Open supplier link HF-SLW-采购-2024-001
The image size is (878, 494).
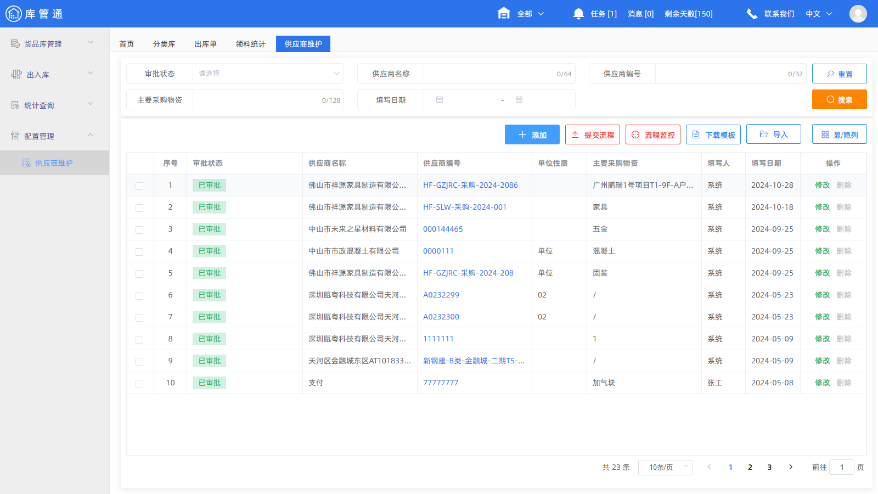coord(465,207)
